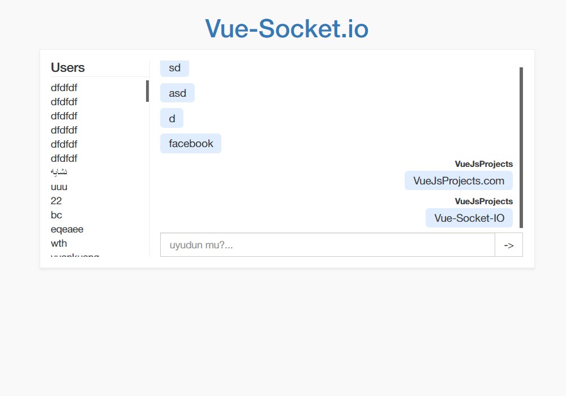The image size is (566, 396).
Task: Click the 'Vue-Socket-IO' message bubble
Action: pyautogui.click(x=469, y=218)
